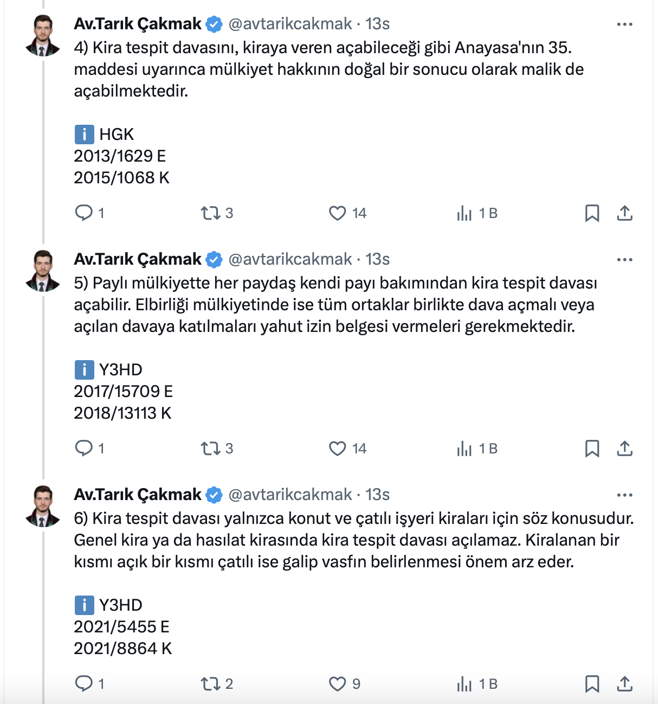This screenshot has height=704, width=658.
Task: View analytics of the HGK decision tweet
Action: [x=465, y=213]
